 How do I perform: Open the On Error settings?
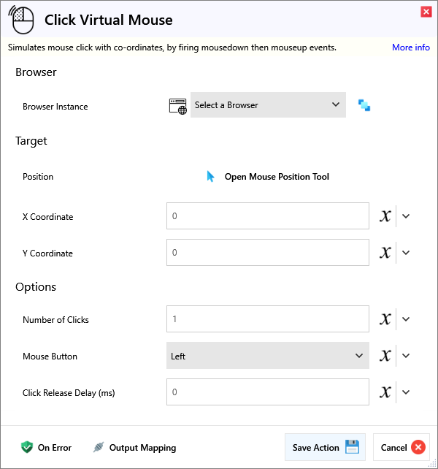pos(46,448)
